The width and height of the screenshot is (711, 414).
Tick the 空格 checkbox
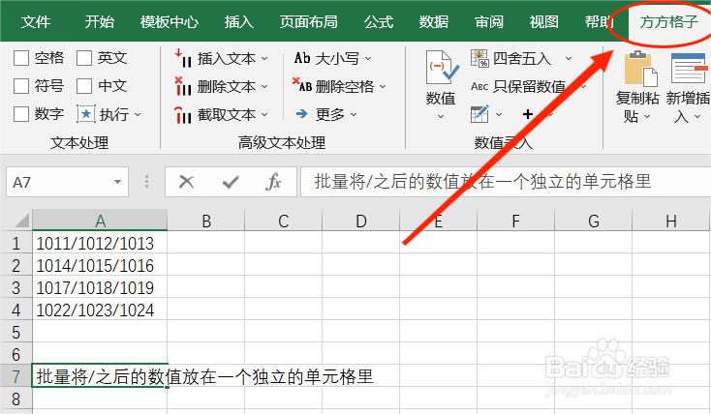click(x=21, y=58)
